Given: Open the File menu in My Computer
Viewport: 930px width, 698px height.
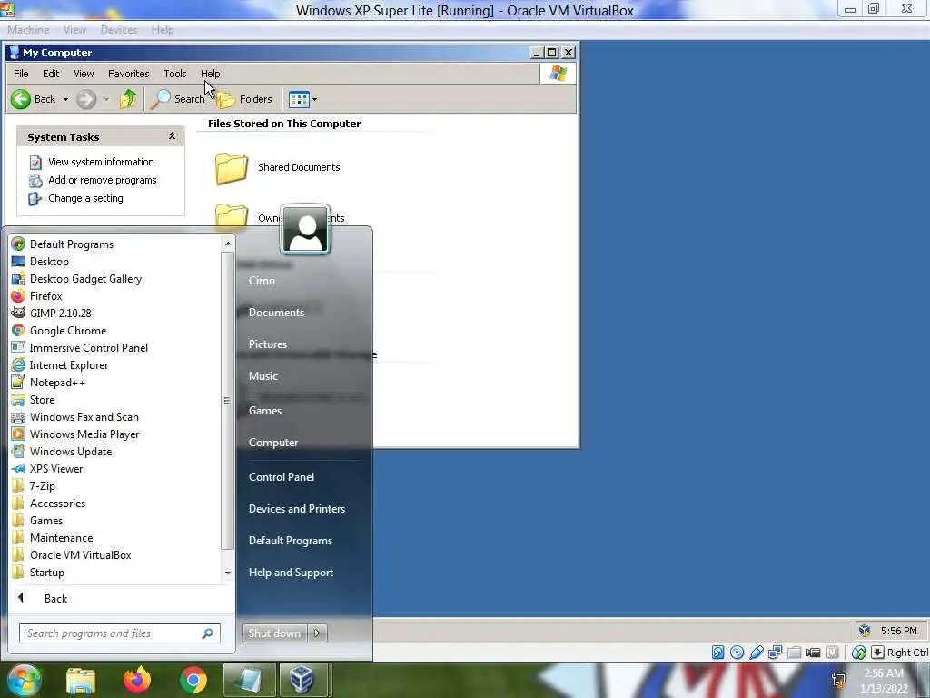Looking at the screenshot, I should [x=22, y=74].
